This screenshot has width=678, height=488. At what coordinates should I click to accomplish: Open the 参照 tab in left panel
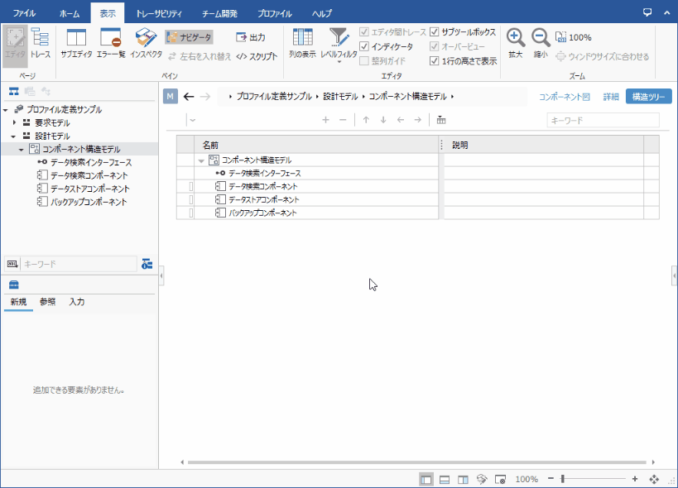pyautogui.click(x=47, y=302)
